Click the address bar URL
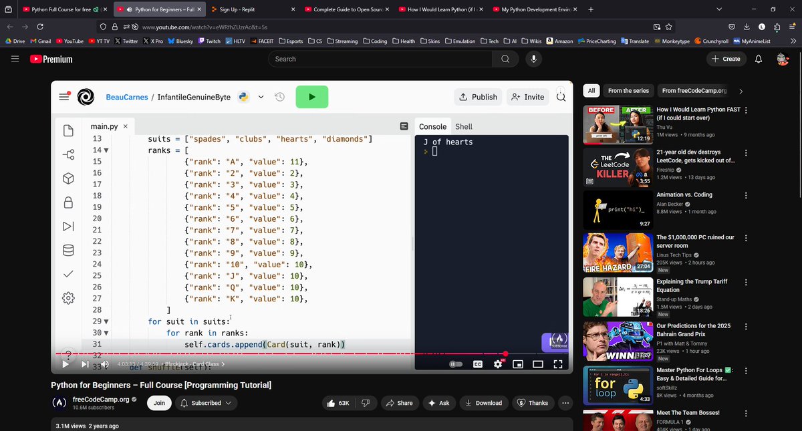The image size is (802, 431). pos(205,27)
